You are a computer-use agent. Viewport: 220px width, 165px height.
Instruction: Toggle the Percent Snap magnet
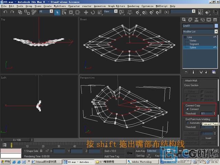tap(152, 12)
